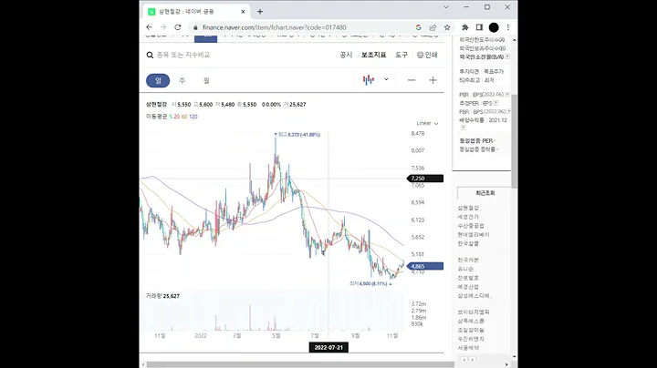This screenshot has width=657, height=368.
Task: Click the 거래량 25,627 volume label
Action: click(x=162, y=296)
